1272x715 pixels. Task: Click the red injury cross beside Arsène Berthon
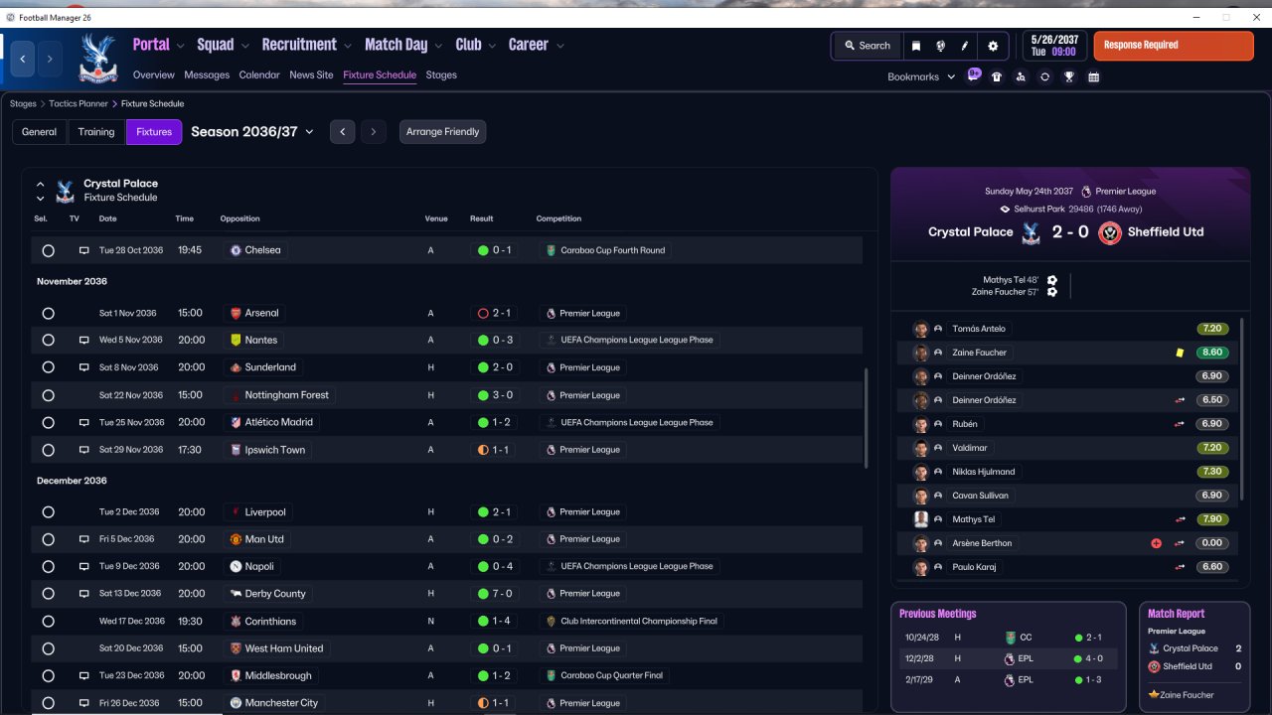(x=1156, y=543)
